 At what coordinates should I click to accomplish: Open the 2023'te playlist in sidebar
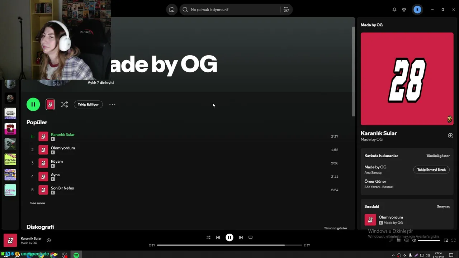(10, 175)
